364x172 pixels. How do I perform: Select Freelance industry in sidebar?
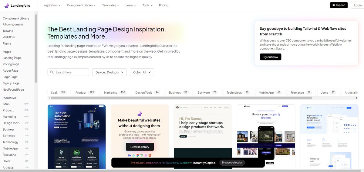point(16,155)
